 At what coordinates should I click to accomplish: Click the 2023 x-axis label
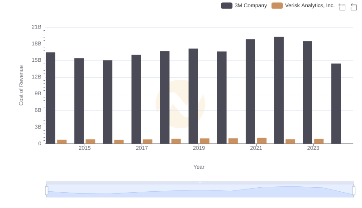pyautogui.click(x=313, y=148)
